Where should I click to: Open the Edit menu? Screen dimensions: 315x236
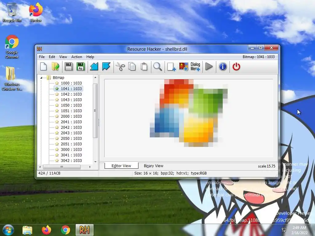[52, 57]
